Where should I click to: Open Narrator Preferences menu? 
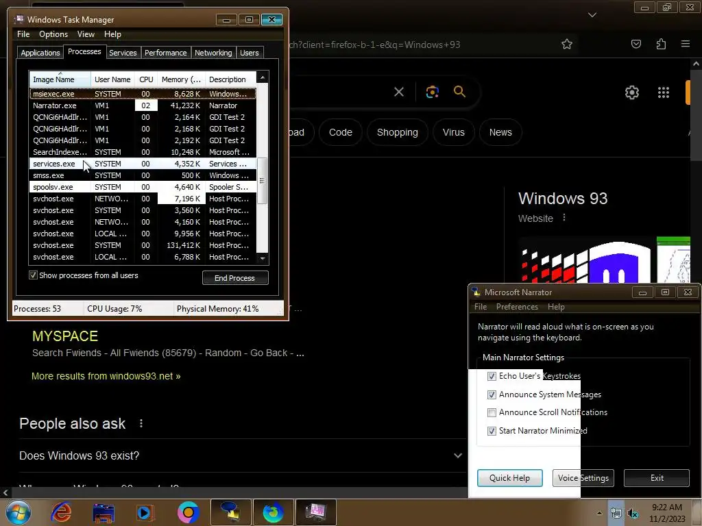pyautogui.click(x=517, y=307)
